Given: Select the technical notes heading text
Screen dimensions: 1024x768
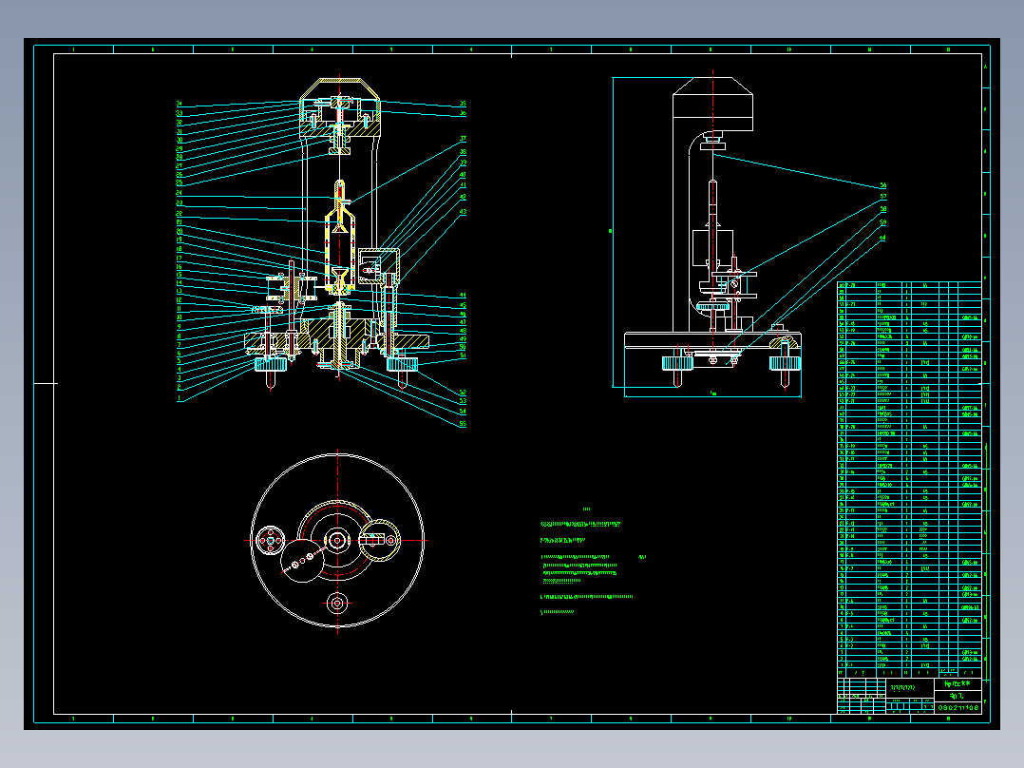Looking at the screenshot, I should point(586,509).
